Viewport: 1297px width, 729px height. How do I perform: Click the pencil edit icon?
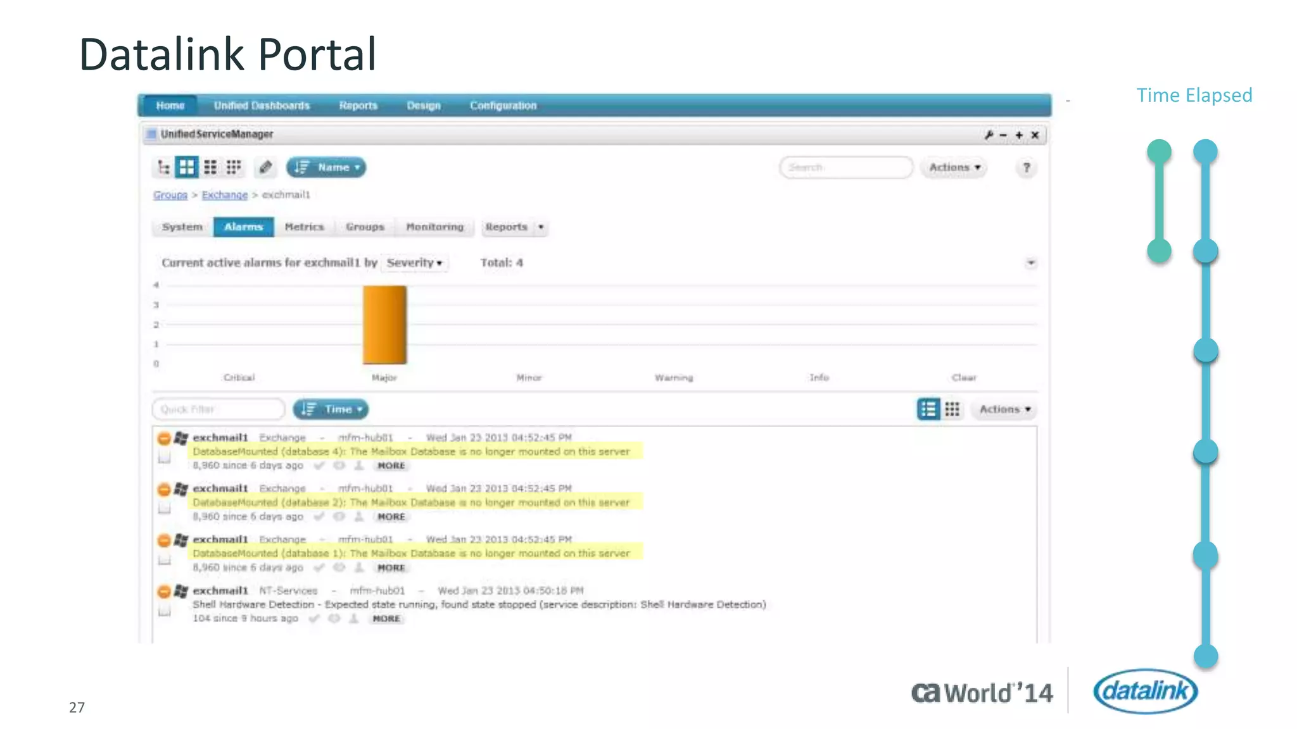pos(265,168)
